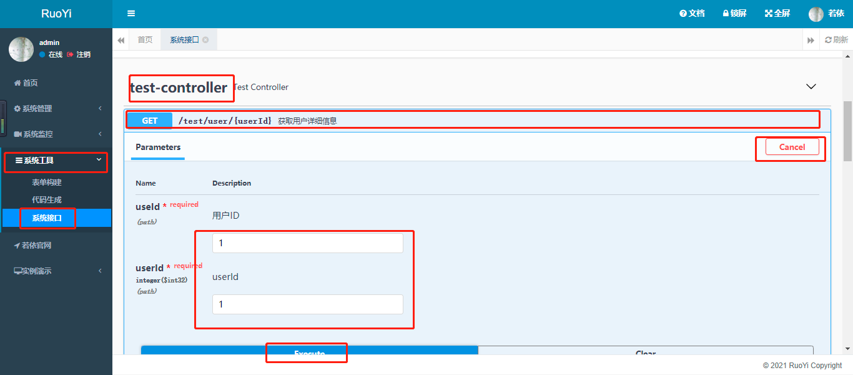Toggle the sidebar hamburger menu icon

[x=131, y=13]
